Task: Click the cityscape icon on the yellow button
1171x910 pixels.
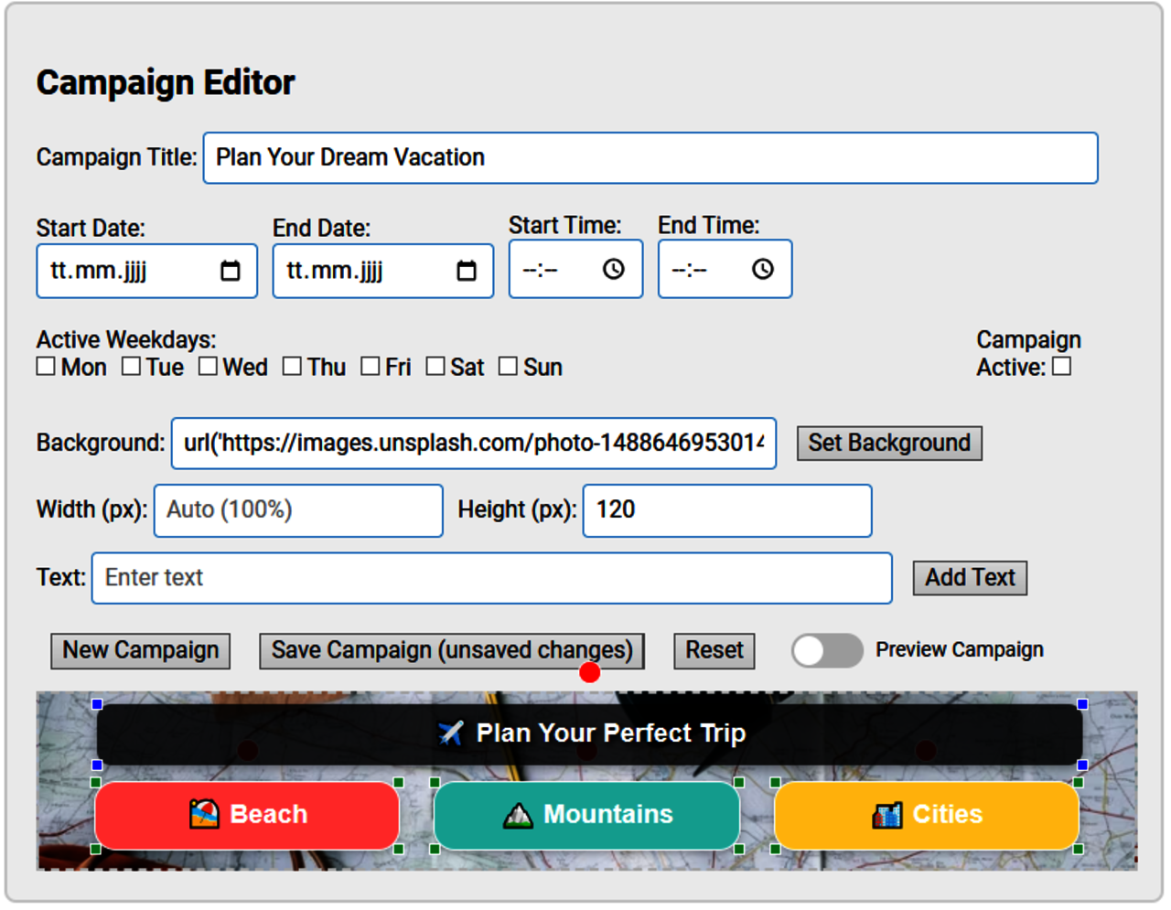Action: [886, 815]
